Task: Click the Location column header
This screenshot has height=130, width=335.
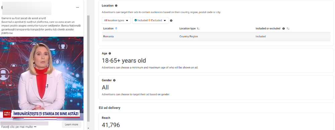Action: [109, 28]
